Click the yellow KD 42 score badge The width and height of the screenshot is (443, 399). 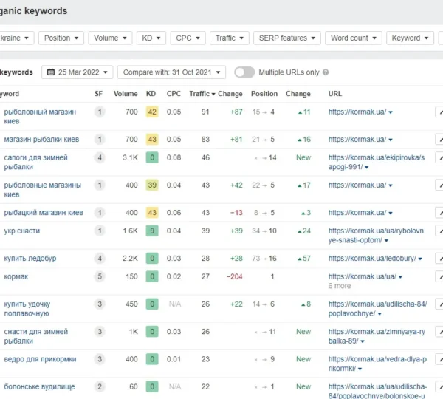[152, 112]
